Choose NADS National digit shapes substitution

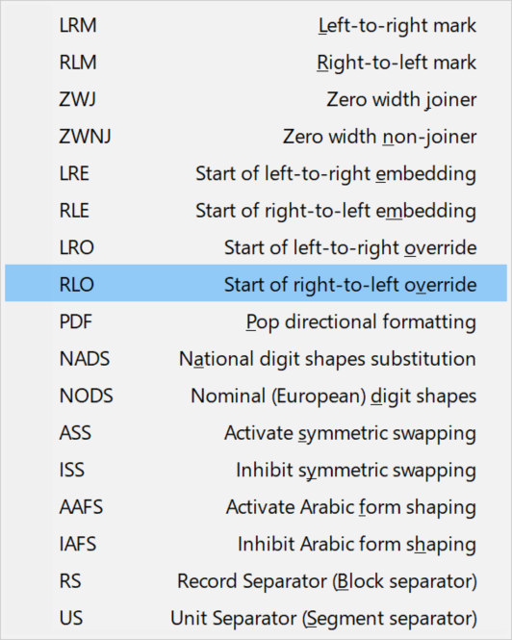coord(256,359)
